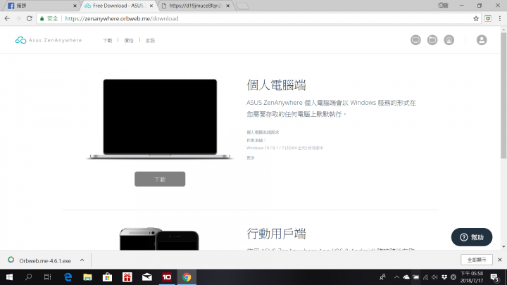Open the Windows Start menu
The width and height of the screenshot is (507, 285).
[9, 277]
